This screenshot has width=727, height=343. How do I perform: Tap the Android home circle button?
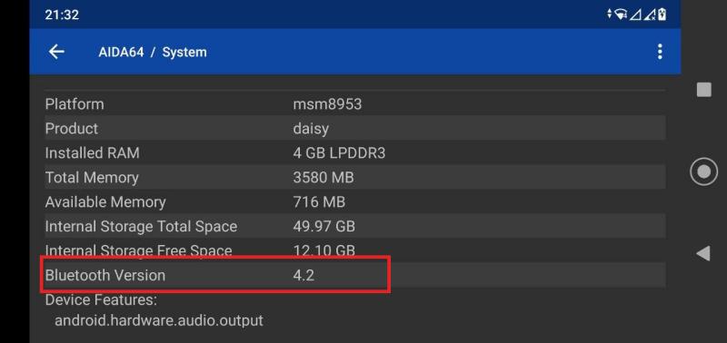tap(703, 171)
